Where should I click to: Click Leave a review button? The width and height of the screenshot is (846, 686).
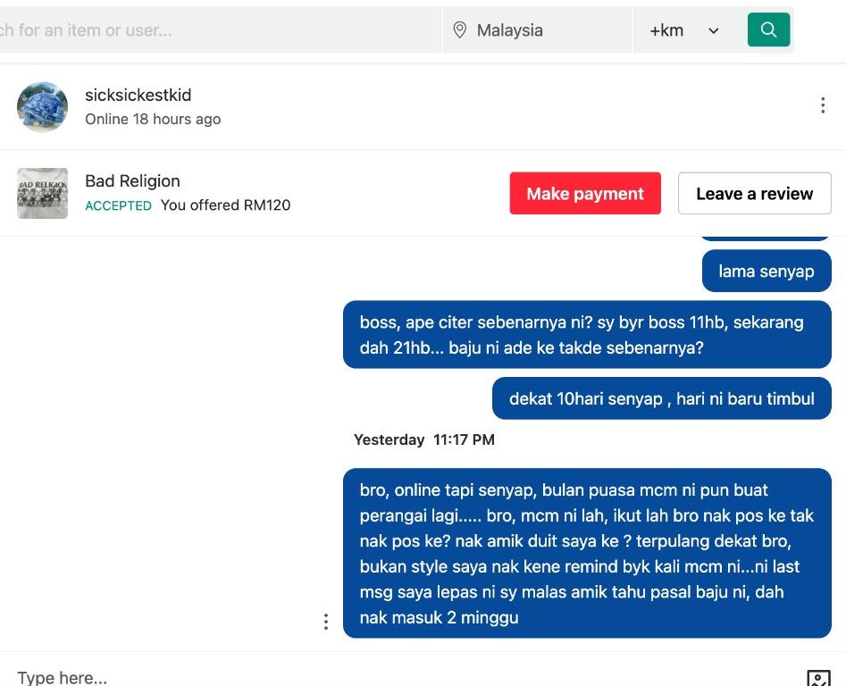tap(754, 194)
